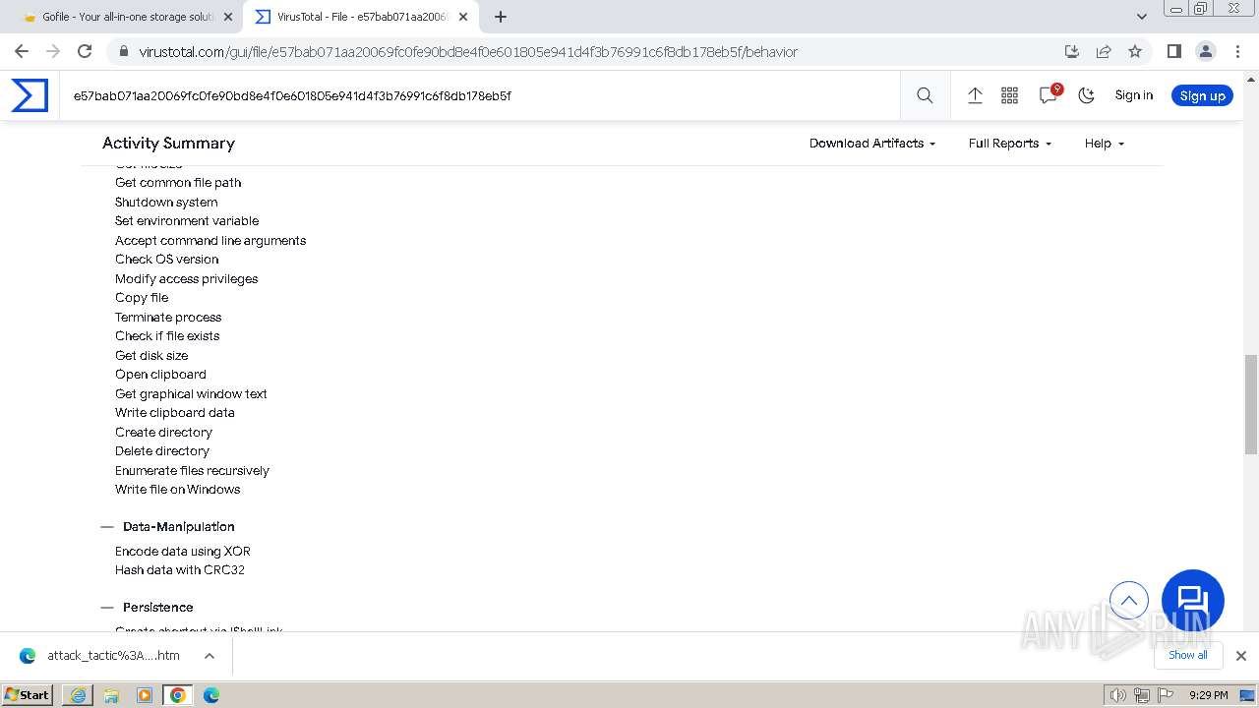The height and width of the screenshot is (708, 1259).
Task: Reload the page
Action: (x=85, y=51)
